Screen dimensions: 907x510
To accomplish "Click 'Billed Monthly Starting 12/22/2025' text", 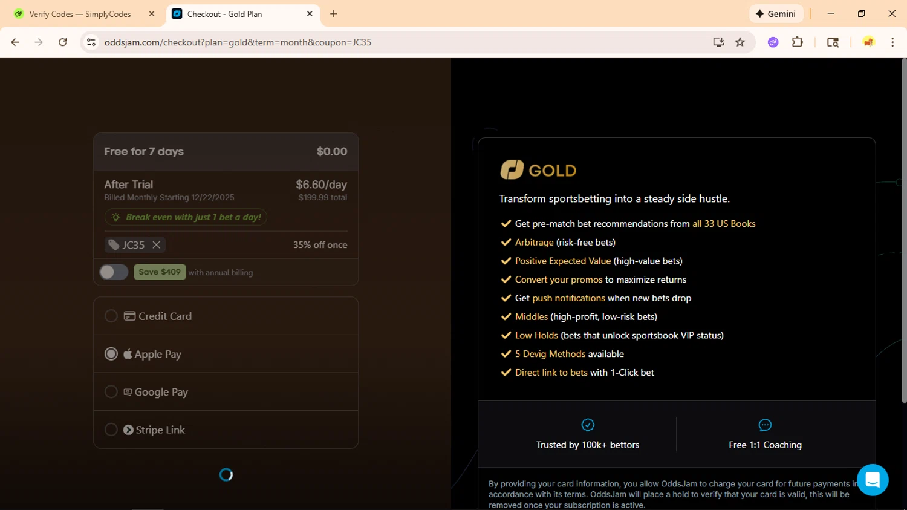I will pyautogui.click(x=169, y=198).
